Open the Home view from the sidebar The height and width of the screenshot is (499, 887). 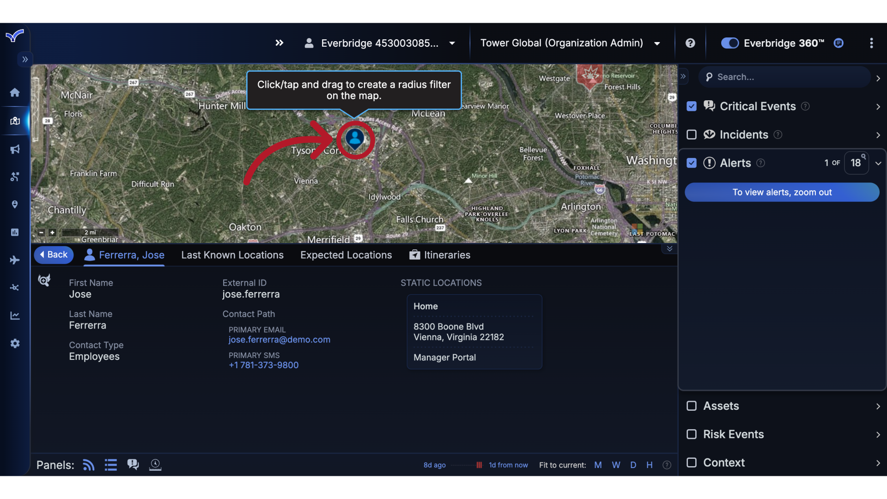15,92
